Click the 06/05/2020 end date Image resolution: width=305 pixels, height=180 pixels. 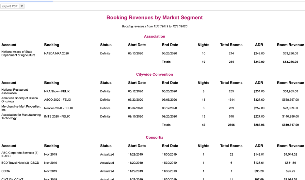169,99
